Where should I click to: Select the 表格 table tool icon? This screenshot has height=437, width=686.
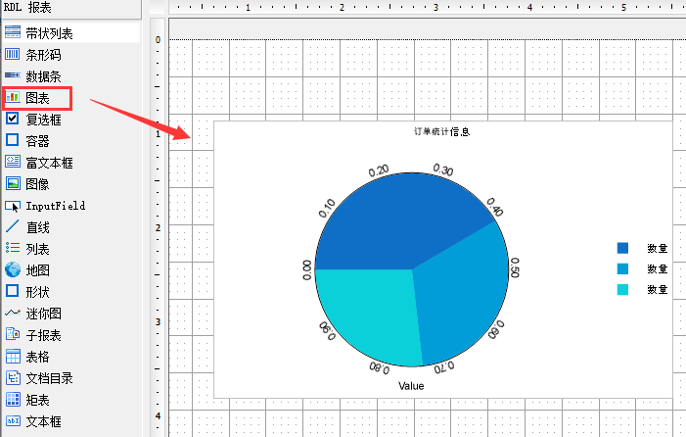13,356
